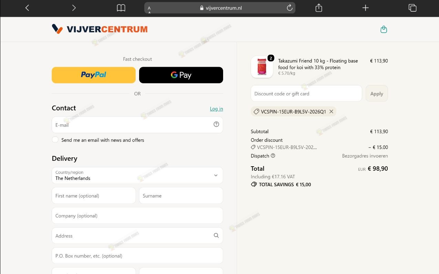Go back with the browser back arrow
439x274 pixels.
27,8
